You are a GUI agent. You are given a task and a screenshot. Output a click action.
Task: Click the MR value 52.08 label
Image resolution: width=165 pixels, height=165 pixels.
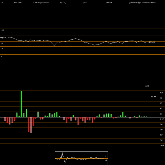click(153, 97)
